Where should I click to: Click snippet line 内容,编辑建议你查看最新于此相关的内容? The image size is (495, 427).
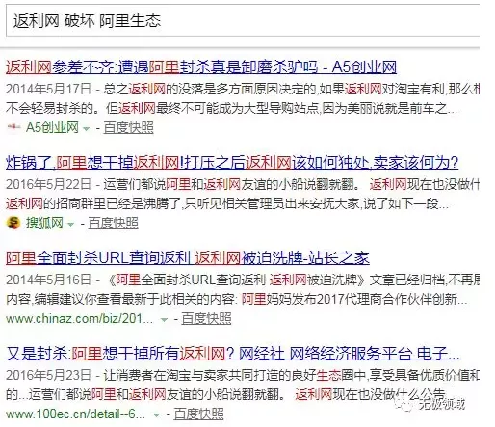click(237, 299)
